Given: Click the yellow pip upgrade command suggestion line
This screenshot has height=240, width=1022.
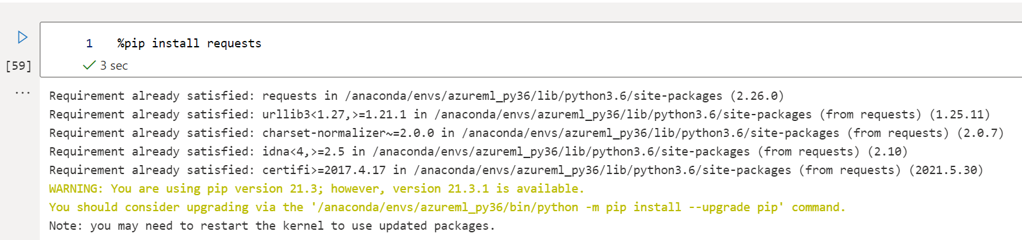Looking at the screenshot, I should click(x=448, y=207).
